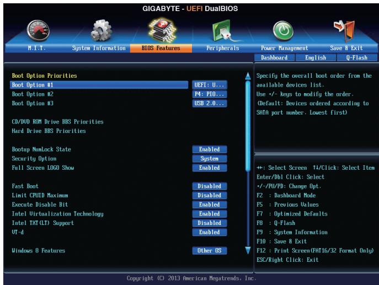This screenshot has height=285, width=379.
Task: Open the Peripherals tab
Action: coord(223,48)
